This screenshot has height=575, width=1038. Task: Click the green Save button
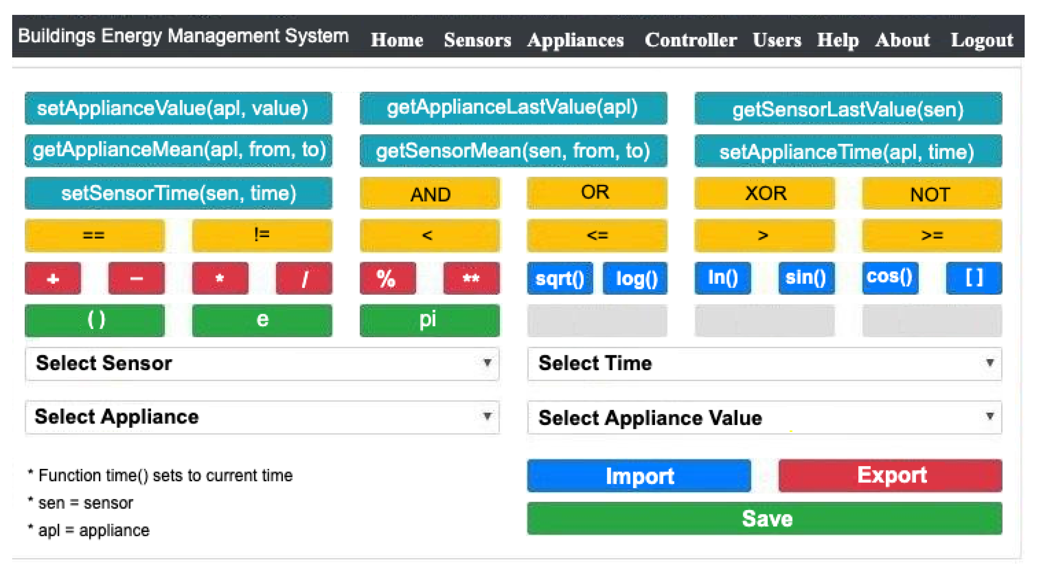tap(764, 518)
